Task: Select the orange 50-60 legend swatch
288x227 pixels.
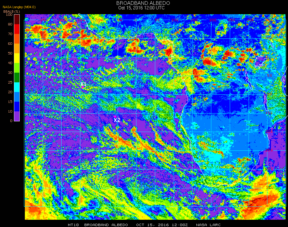Action: pyautogui.click(x=17, y=48)
